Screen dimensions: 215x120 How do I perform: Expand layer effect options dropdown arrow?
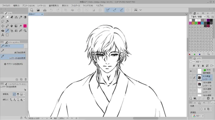click(211, 109)
